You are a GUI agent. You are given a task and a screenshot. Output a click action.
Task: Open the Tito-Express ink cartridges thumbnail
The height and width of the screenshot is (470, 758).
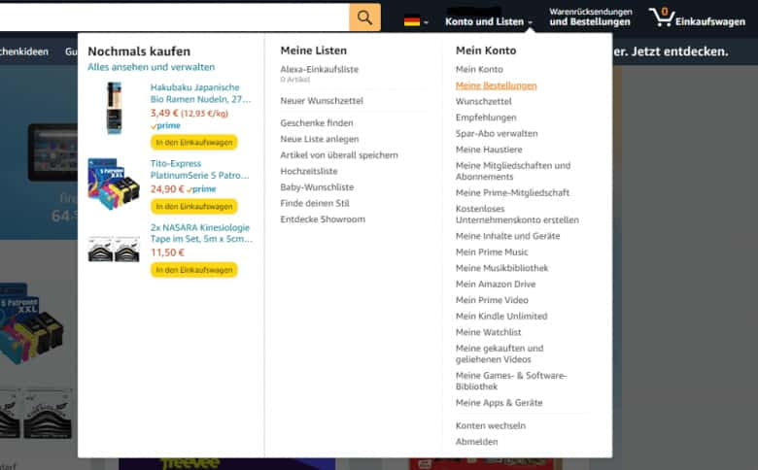coord(114,184)
